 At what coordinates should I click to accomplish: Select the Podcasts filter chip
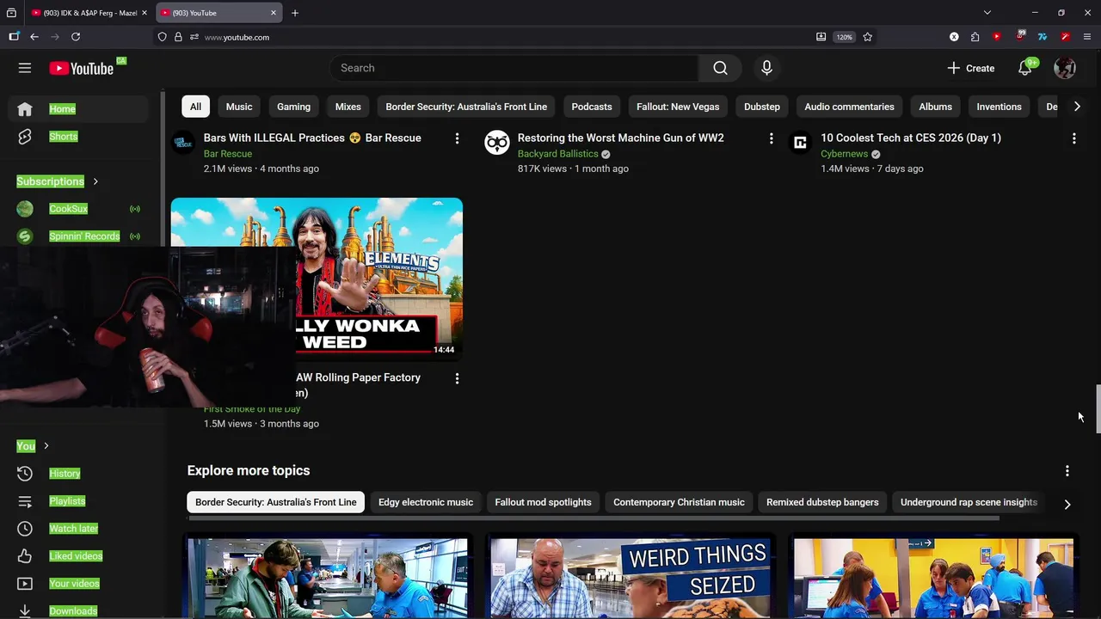(592, 107)
